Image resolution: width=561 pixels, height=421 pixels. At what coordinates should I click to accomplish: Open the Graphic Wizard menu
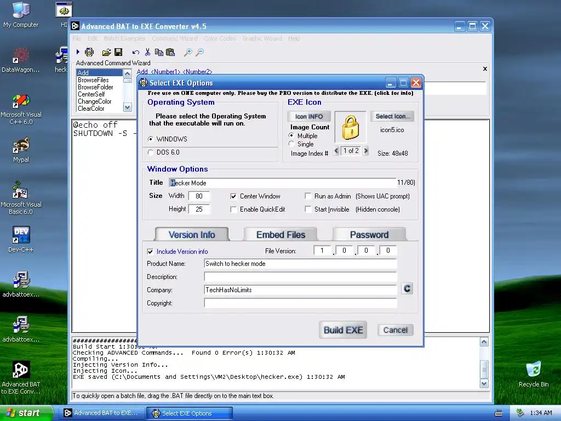pyautogui.click(x=262, y=38)
